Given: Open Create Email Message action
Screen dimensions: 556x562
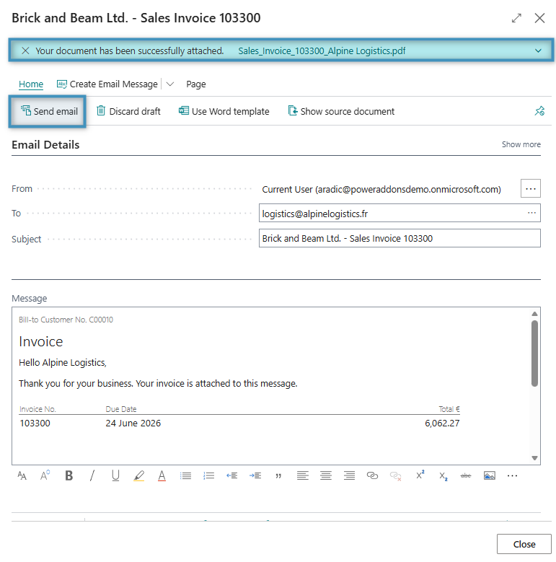Looking at the screenshot, I should [x=107, y=84].
